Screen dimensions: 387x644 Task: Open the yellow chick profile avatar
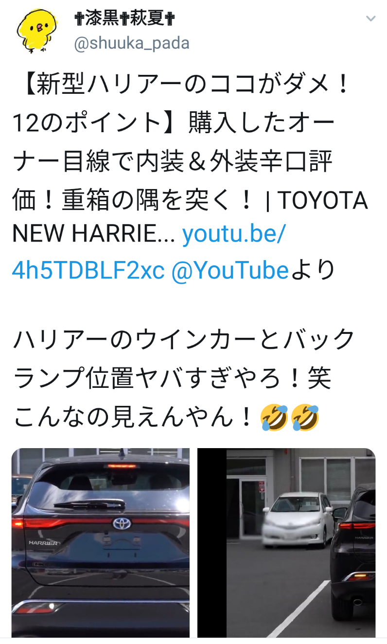click(x=35, y=31)
